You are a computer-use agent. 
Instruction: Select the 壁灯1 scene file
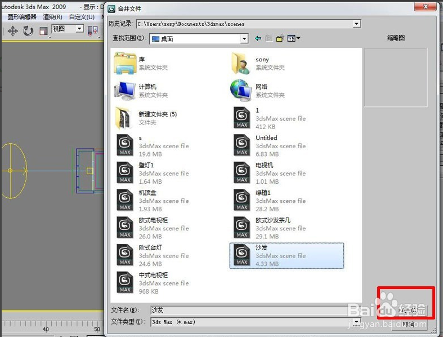pyautogui.click(x=153, y=173)
